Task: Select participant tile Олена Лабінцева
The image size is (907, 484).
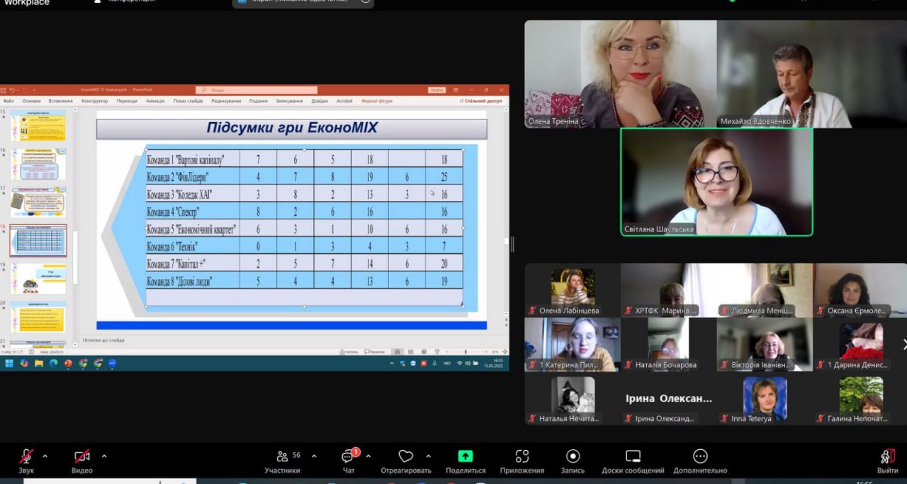Action: coord(573,290)
